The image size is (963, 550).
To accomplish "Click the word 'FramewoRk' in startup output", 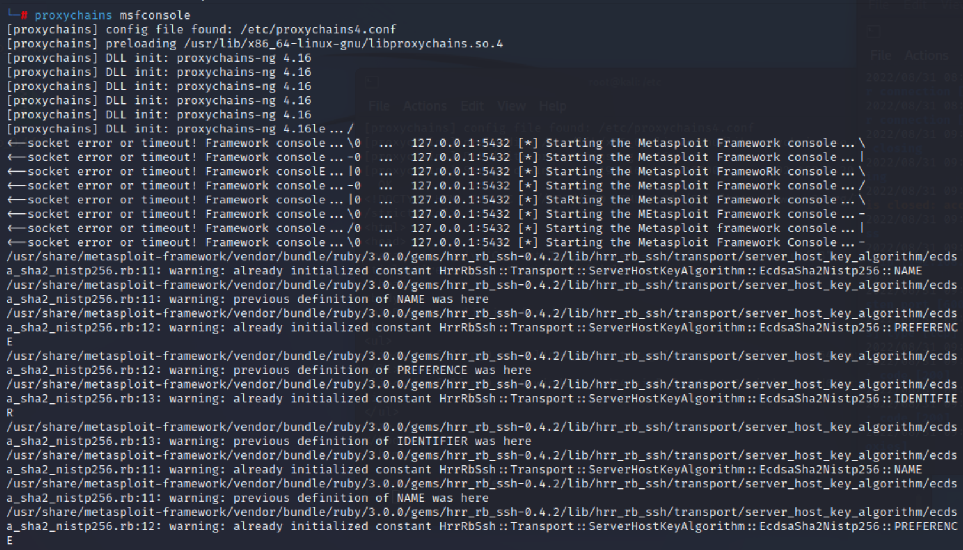I will click(x=748, y=172).
